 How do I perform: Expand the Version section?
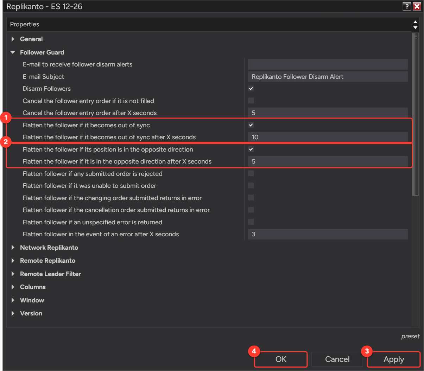[13, 313]
